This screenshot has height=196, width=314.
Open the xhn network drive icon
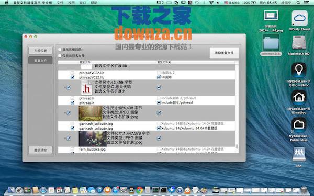tap(299, 154)
